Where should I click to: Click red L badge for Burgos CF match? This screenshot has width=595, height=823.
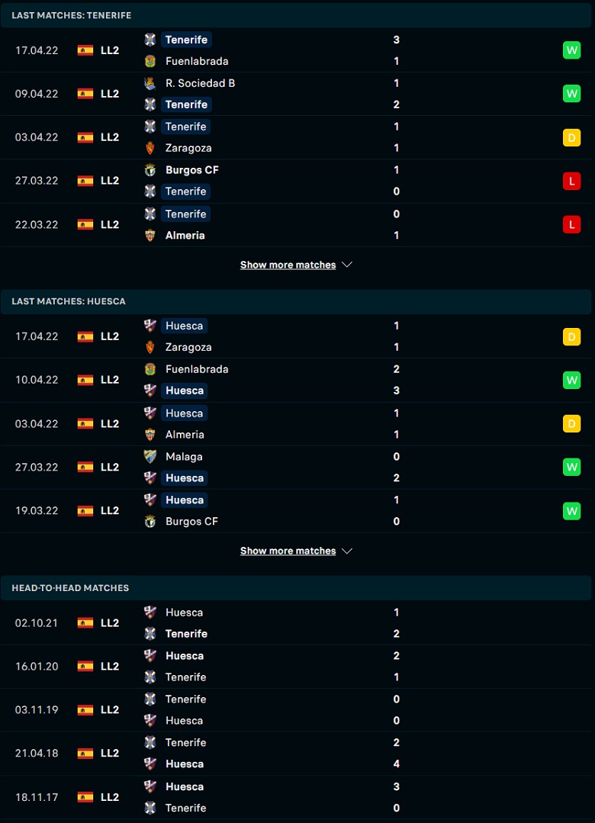click(571, 181)
